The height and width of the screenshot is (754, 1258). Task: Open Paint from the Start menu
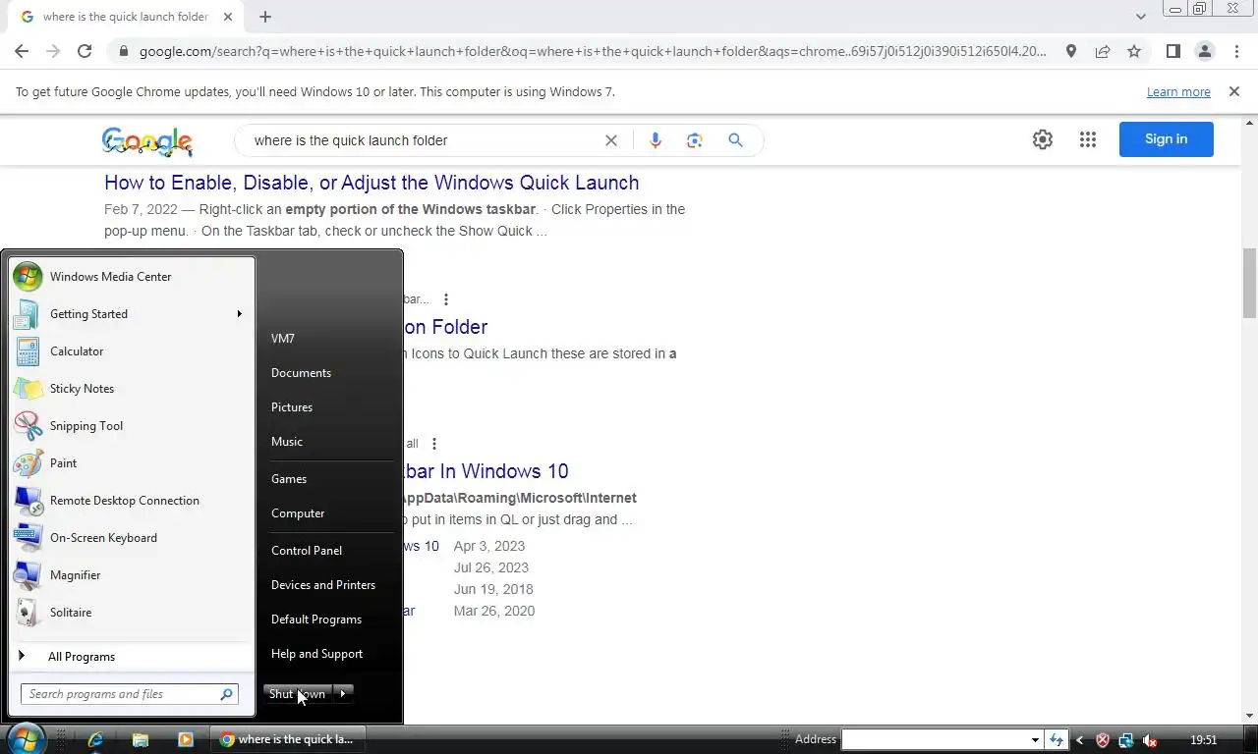[130, 463]
